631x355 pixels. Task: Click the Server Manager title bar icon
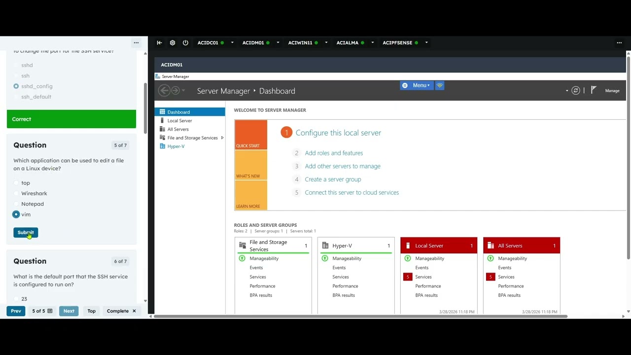coord(158,76)
